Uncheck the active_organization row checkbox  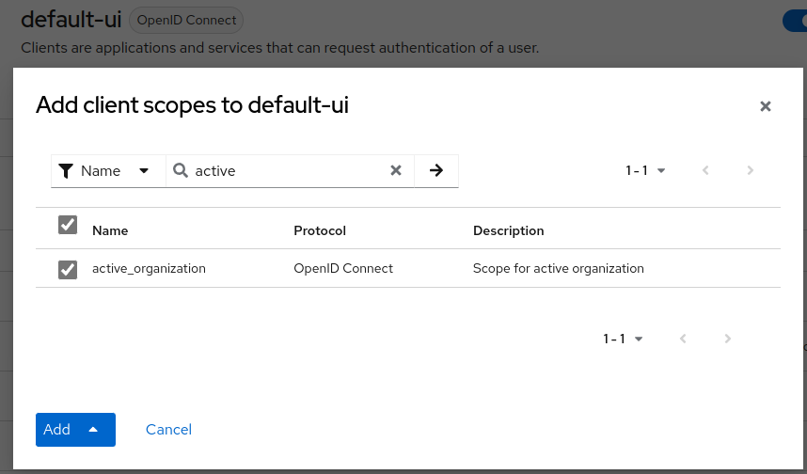tap(68, 269)
